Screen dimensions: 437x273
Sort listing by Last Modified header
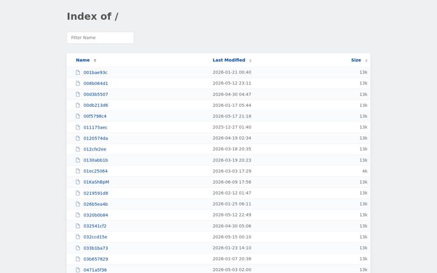coord(229,60)
